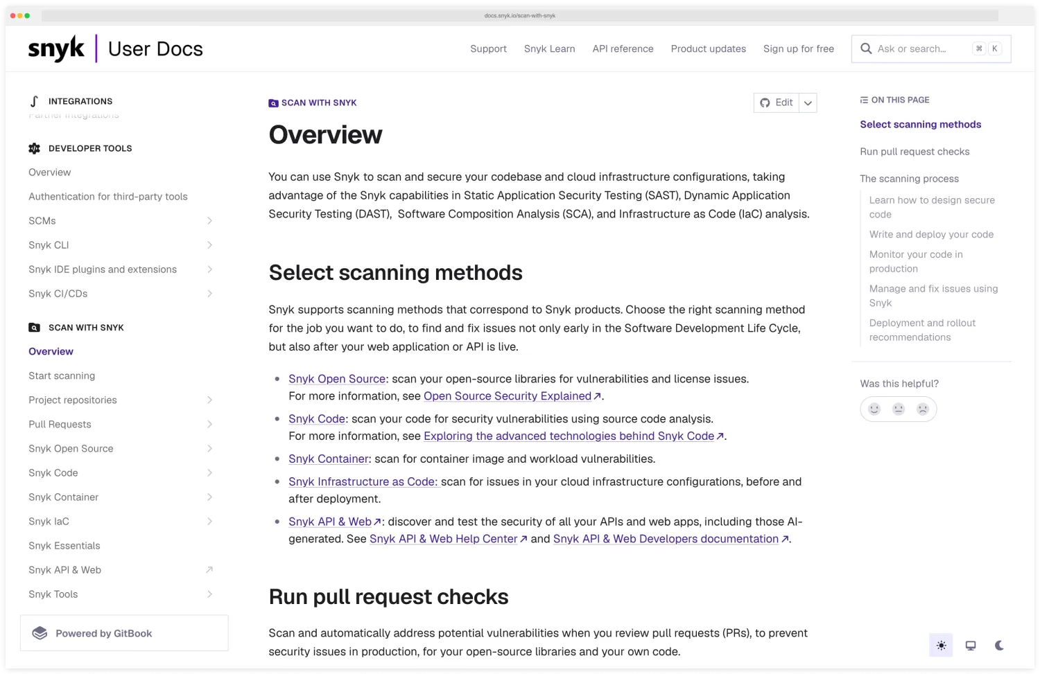Screen dimensions: 1040x674
Task: Rate the page with the sad face
Action: click(923, 409)
